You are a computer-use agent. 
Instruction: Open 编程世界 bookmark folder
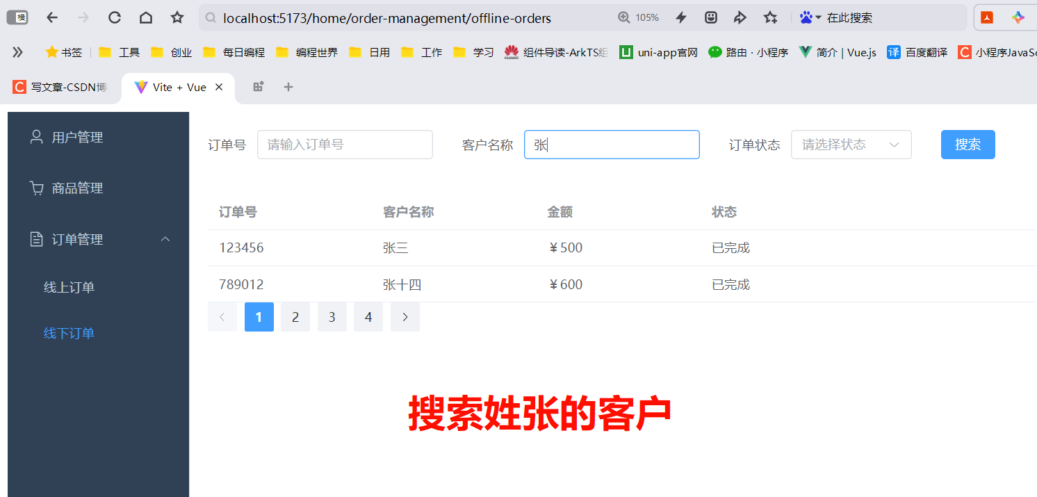click(307, 52)
